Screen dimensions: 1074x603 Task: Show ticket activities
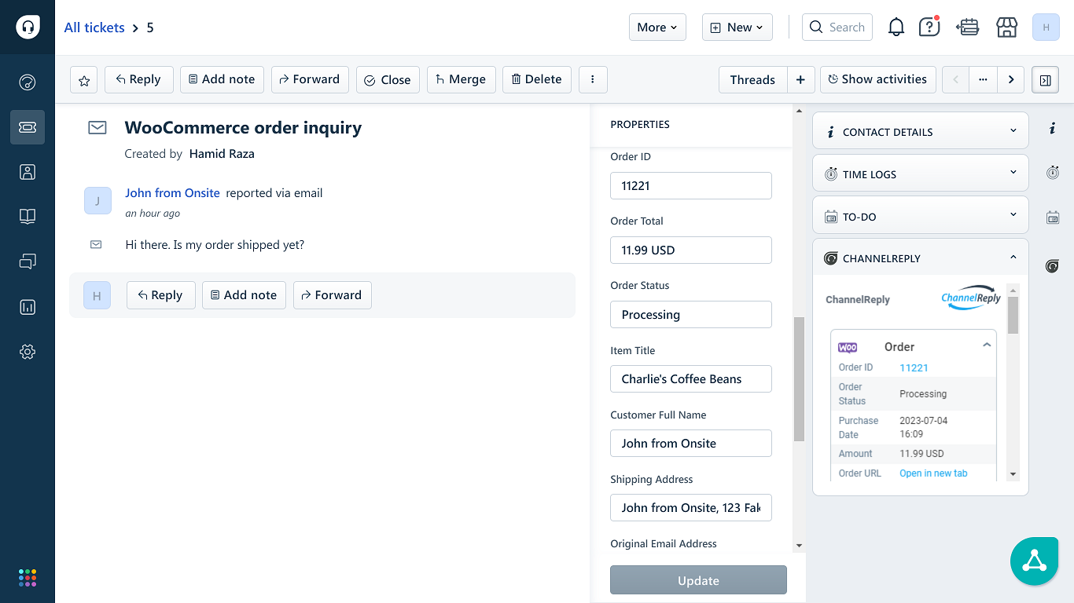[x=878, y=79]
